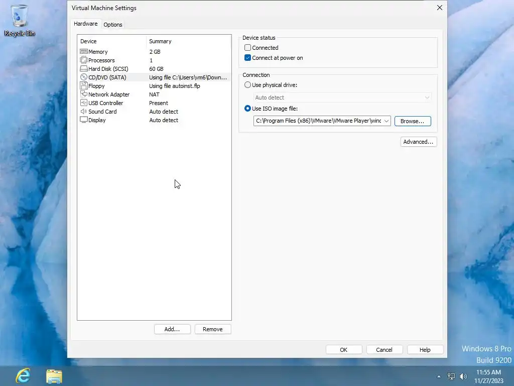
Task: Click Display 'Auto detect' summary
Action: pyautogui.click(x=164, y=120)
